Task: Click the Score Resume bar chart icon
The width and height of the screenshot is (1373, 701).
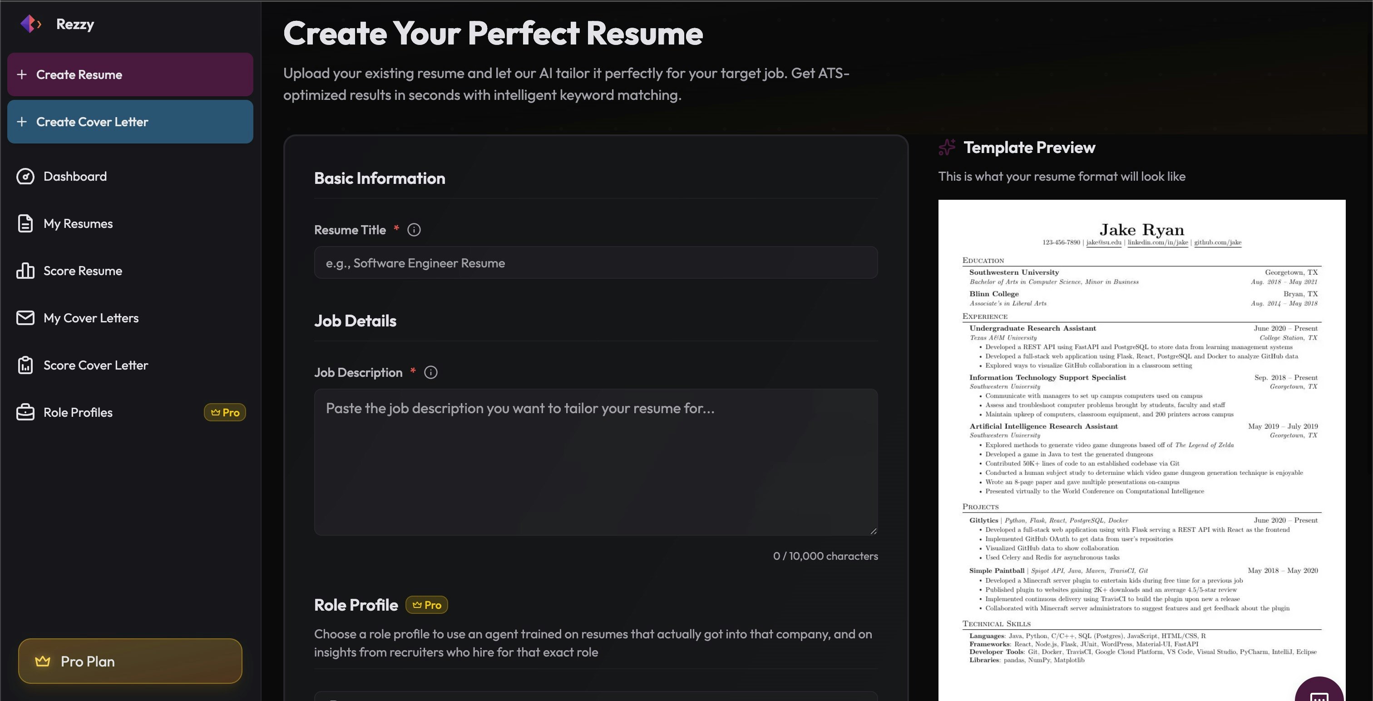Action: click(25, 270)
